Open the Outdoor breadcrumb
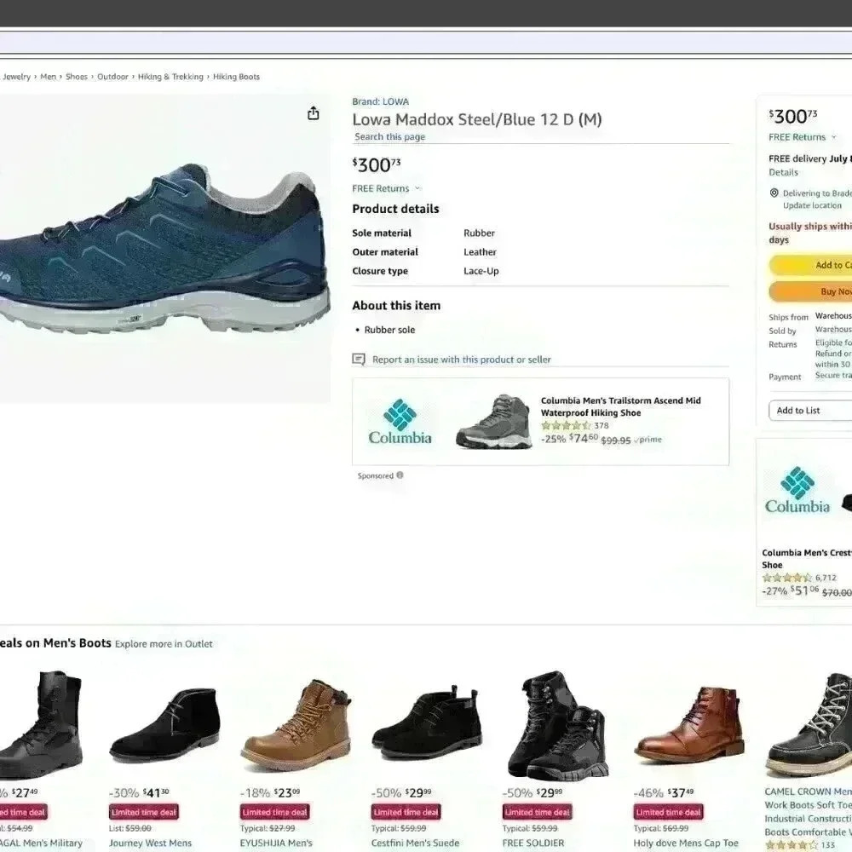The height and width of the screenshot is (852, 852). point(112,77)
